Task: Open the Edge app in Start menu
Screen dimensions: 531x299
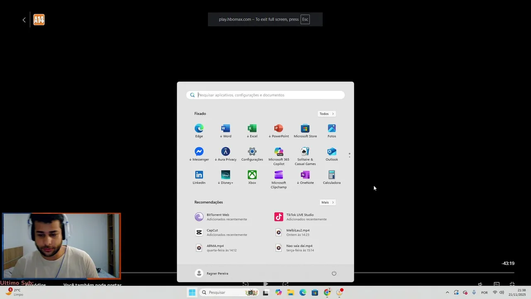Action: click(x=199, y=131)
